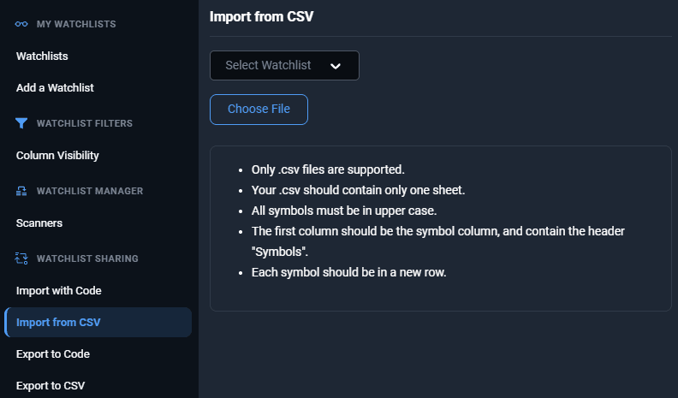Select the active Import from CSV item
678x398 pixels.
[x=98, y=323]
